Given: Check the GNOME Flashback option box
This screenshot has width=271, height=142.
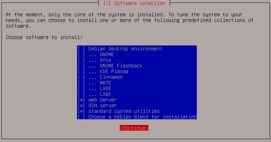Looking at the screenshot, I should coord(81,66).
